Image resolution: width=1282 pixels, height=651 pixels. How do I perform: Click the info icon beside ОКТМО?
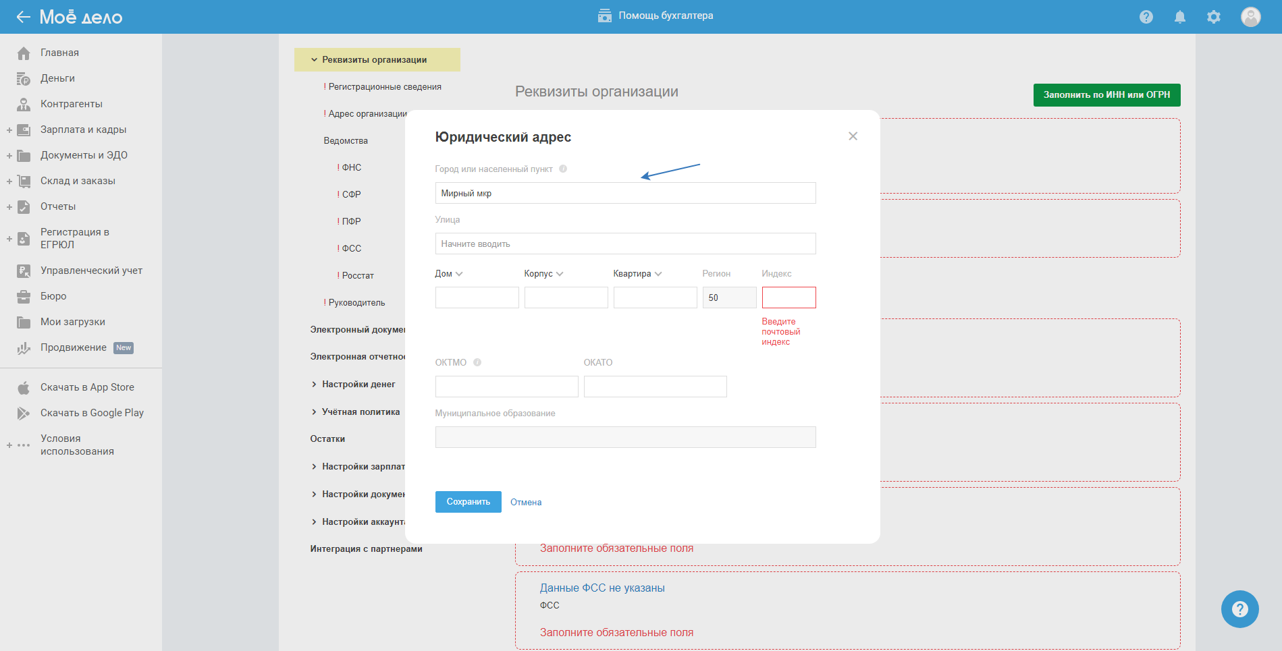coord(477,362)
